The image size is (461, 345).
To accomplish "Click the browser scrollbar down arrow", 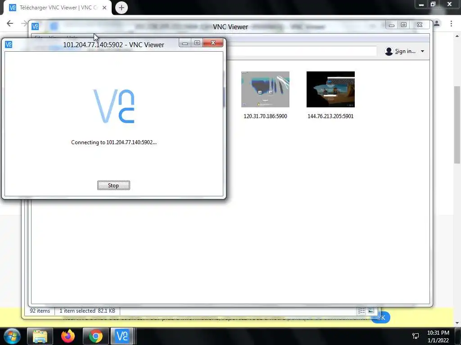I will tap(457, 323).
